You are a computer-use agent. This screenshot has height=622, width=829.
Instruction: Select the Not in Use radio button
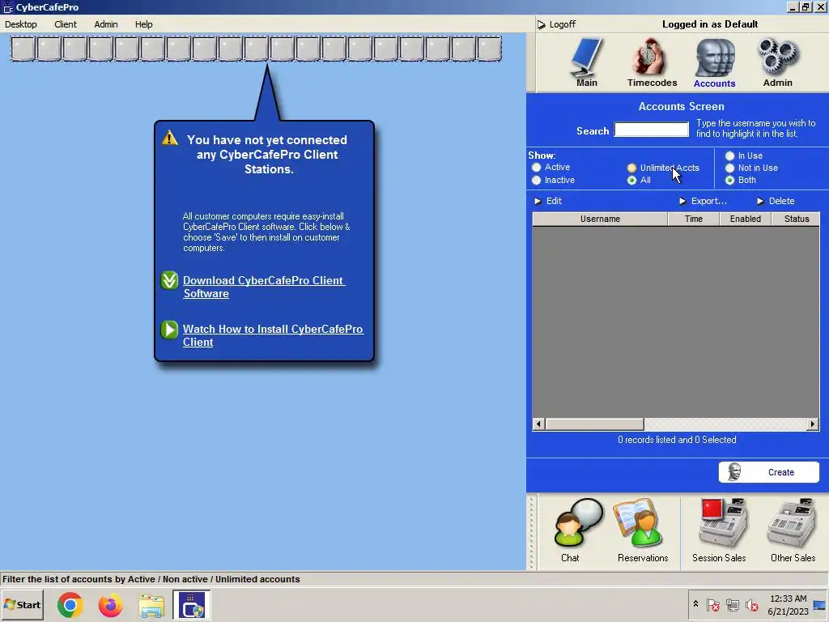pos(729,168)
